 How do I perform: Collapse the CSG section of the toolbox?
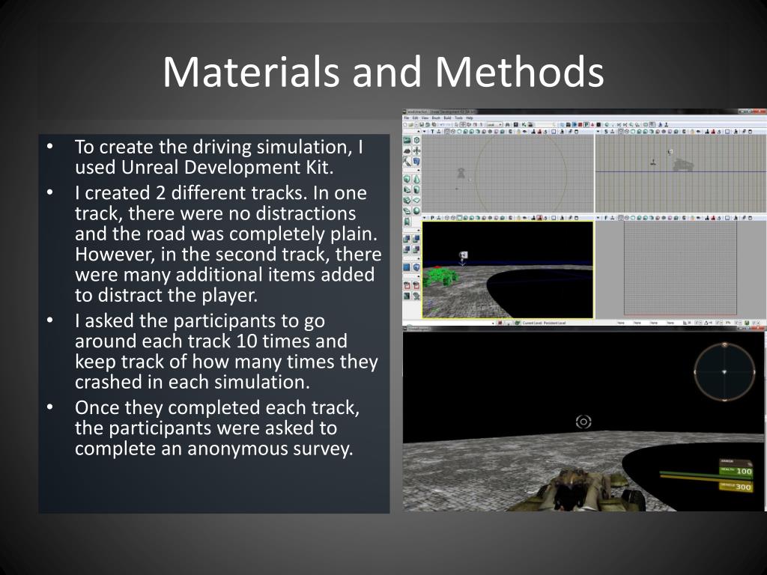(x=419, y=231)
